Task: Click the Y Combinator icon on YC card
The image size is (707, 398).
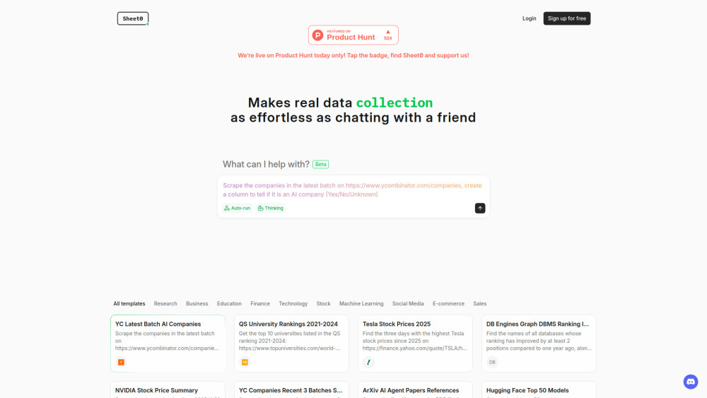Action: (x=121, y=362)
